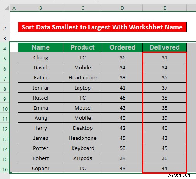Select column A header
Screen dimensions: 196x179
tap(14, 8)
